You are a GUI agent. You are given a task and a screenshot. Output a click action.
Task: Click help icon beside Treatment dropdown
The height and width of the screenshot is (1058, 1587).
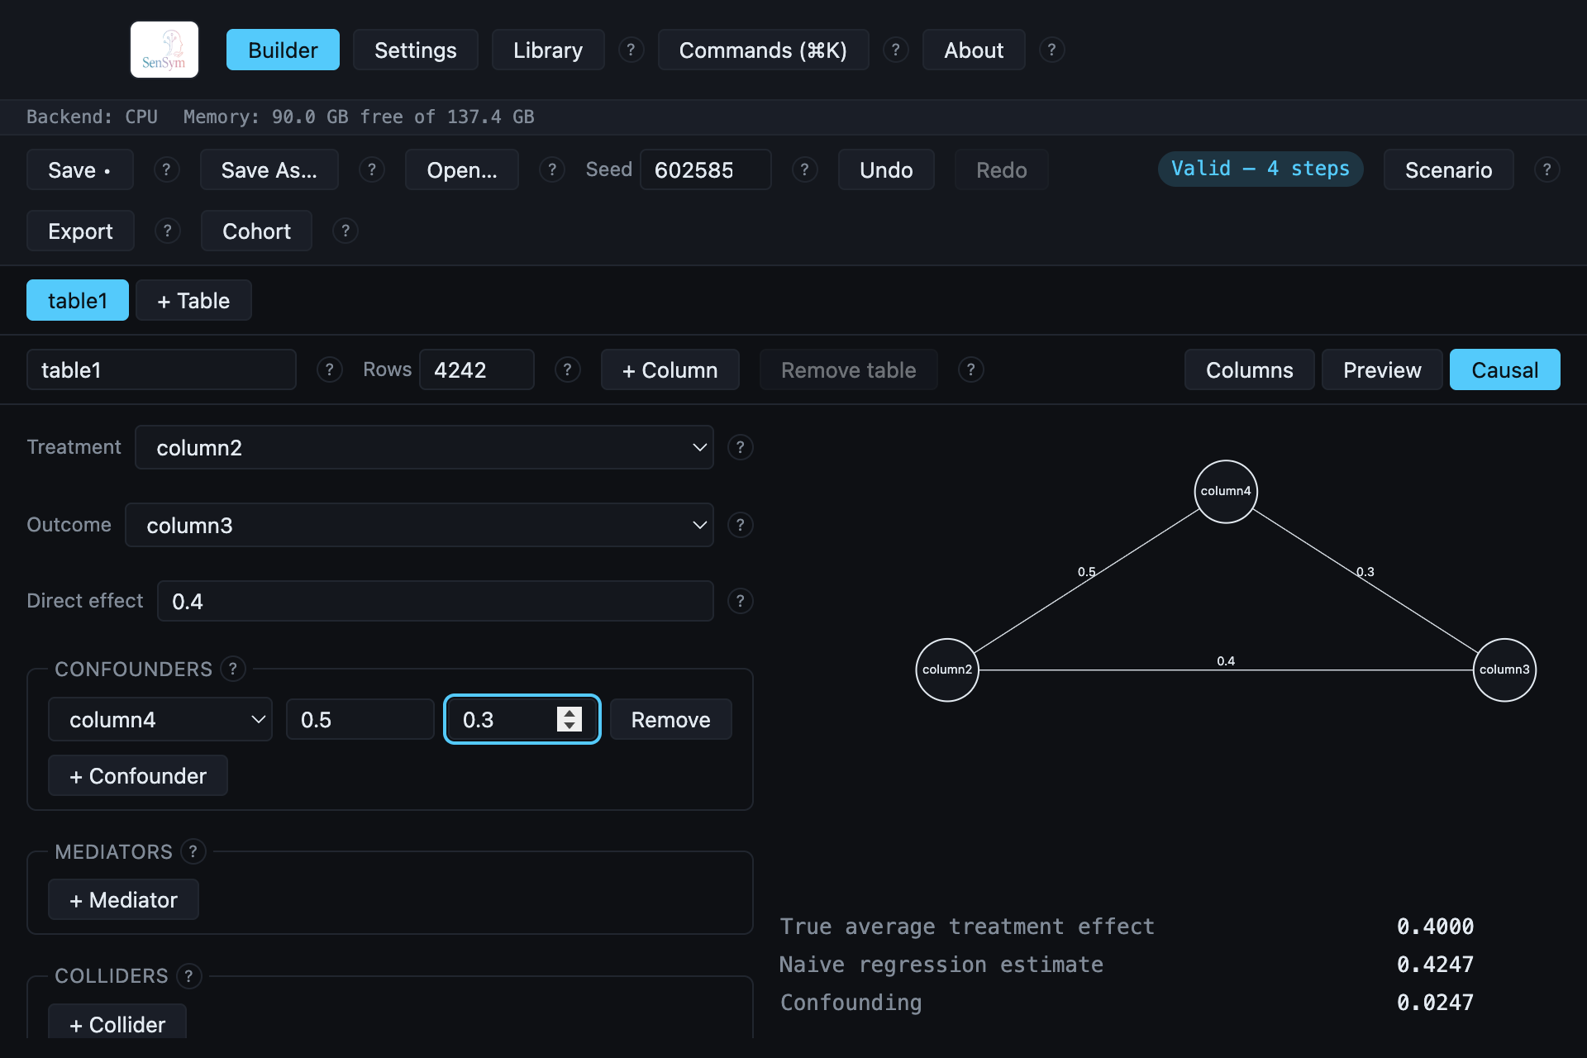[740, 447]
